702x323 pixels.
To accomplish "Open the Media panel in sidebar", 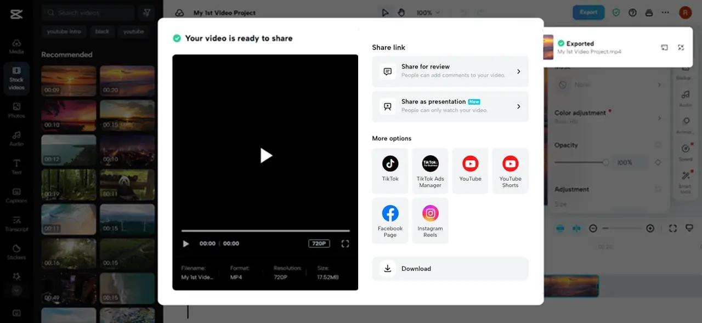I will tap(16, 47).
